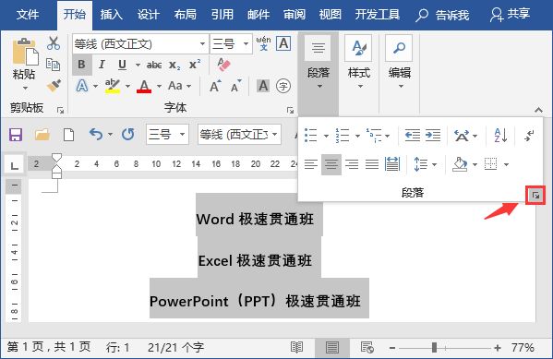553x359 pixels.
Task: Click the Undo arrow icon
Action: point(96,135)
